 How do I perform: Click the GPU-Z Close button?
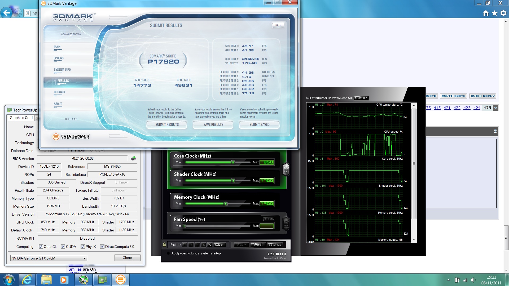pyautogui.click(x=127, y=258)
